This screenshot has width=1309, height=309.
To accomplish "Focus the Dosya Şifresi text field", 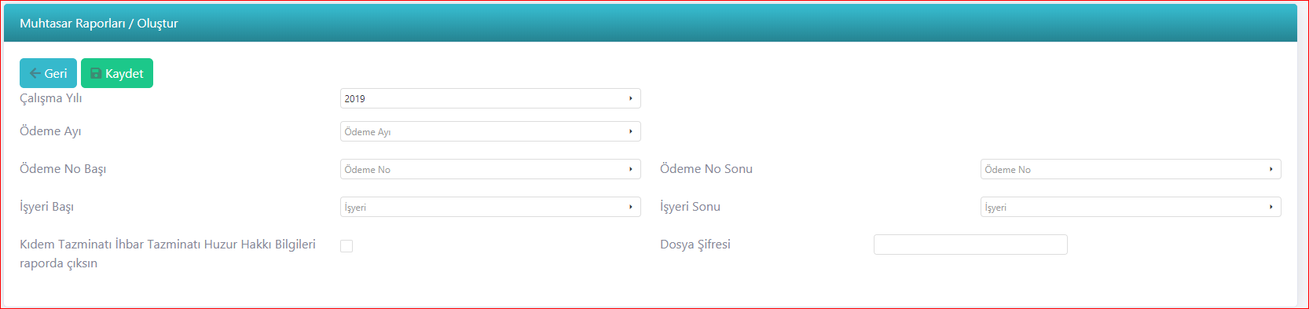I will click(970, 245).
